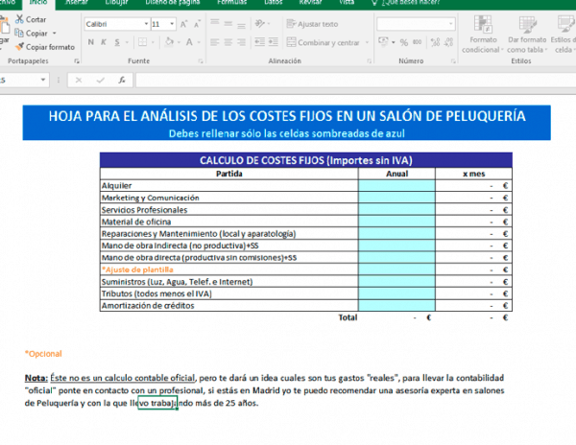Open Fuente dialog launcher
This screenshot has width=576, height=445.
pos(201,60)
